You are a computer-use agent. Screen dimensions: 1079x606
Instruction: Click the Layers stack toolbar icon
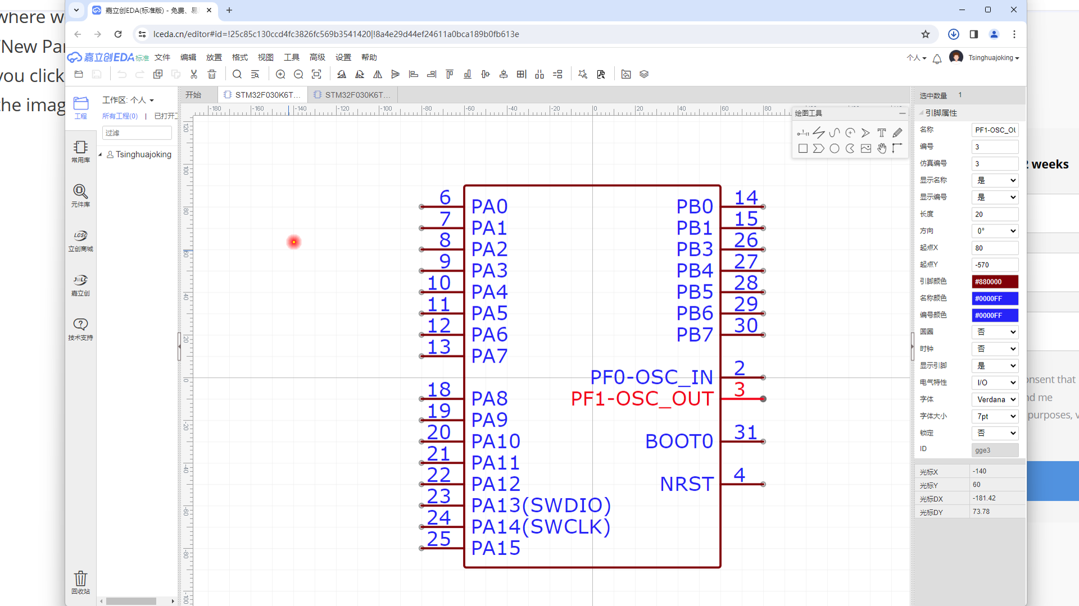tap(644, 74)
